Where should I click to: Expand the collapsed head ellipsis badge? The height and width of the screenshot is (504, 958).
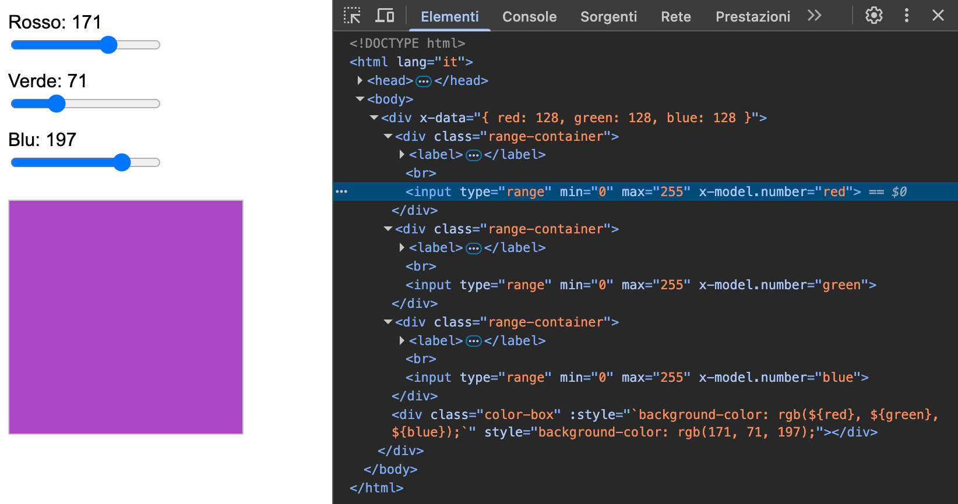pyautogui.click(x=424, y=81)
